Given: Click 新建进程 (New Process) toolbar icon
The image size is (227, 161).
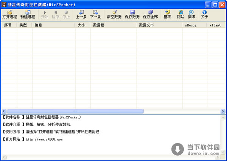Looking at the screenshot, I should (x=28, y=14).
